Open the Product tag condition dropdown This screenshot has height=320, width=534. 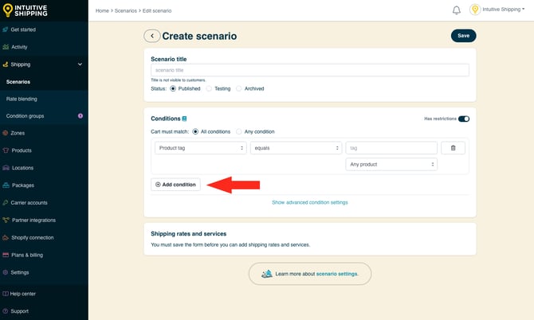[x=201, y=148]
